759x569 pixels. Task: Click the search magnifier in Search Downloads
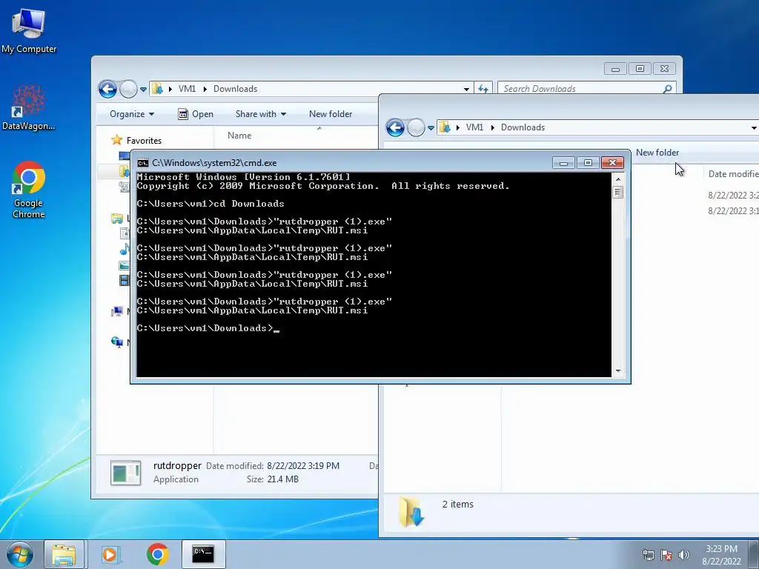[668, 89]
